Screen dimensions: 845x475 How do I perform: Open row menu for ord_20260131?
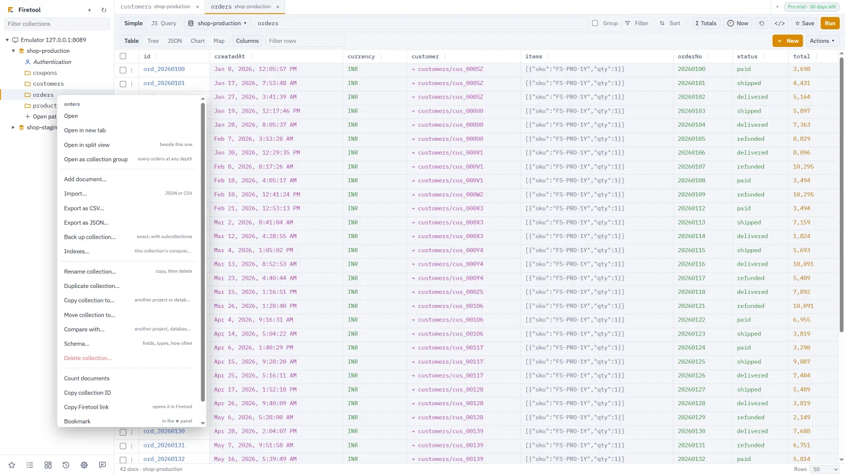(132, 446)
